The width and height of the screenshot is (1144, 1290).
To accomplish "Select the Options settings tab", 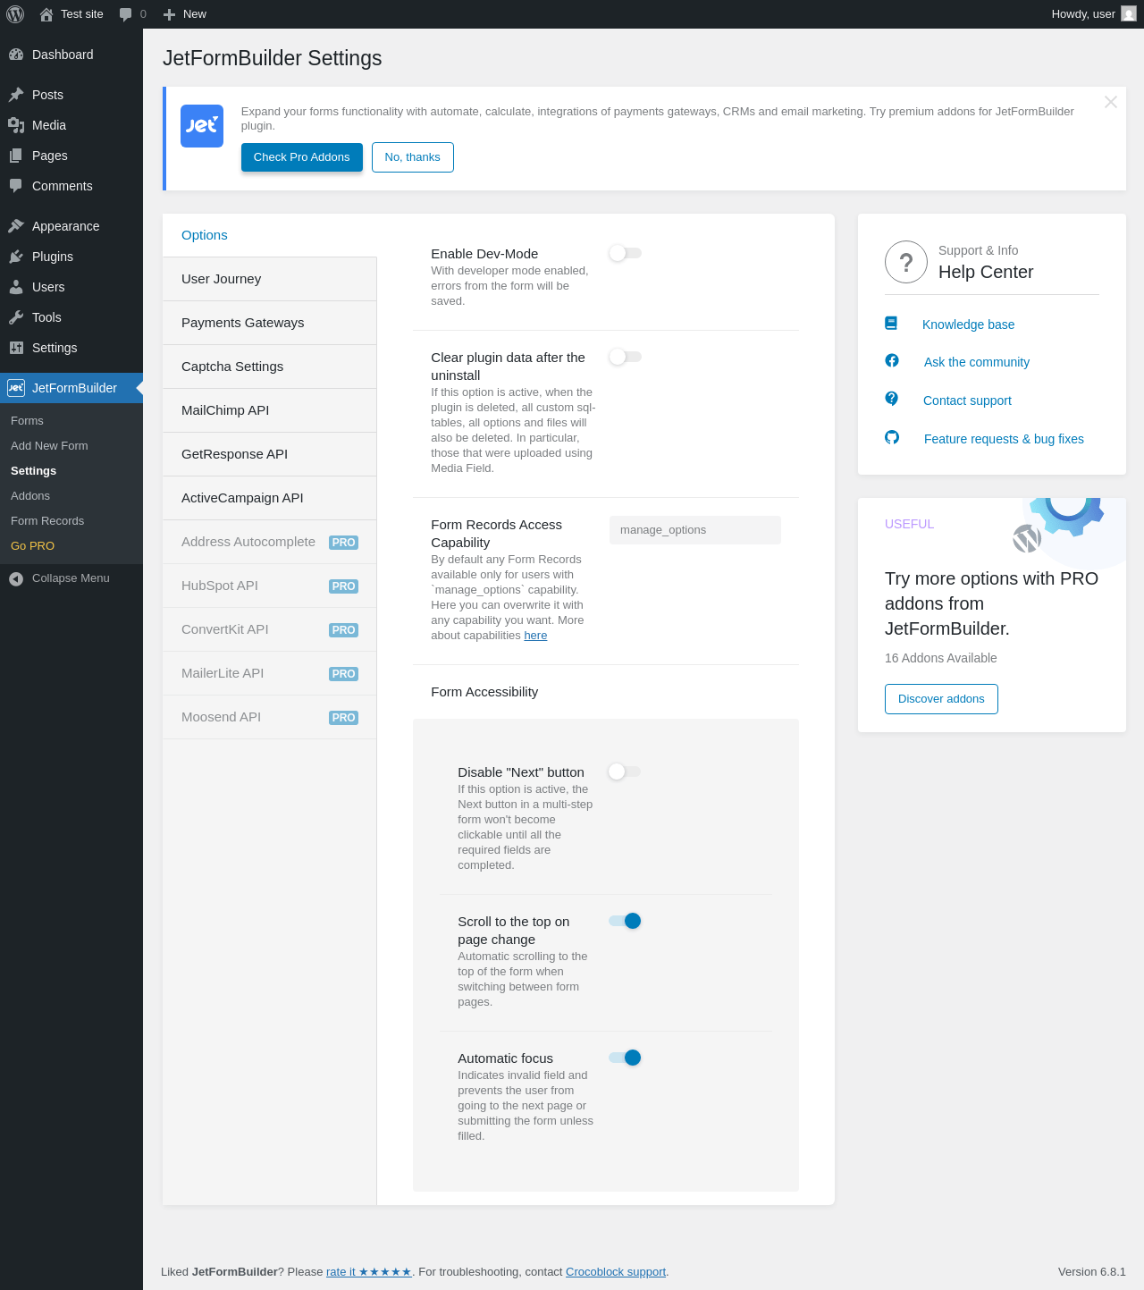I will point(269,235).
